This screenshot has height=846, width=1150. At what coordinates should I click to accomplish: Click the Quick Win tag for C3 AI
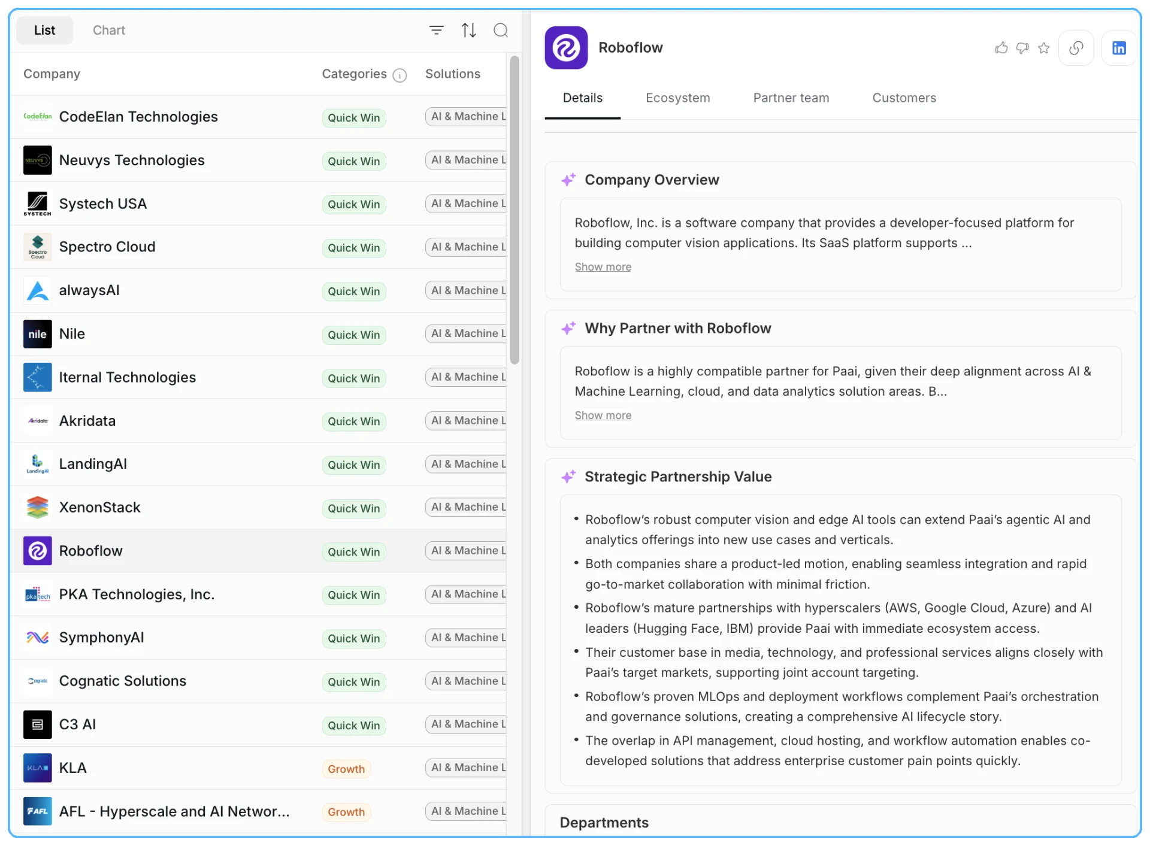354,726
